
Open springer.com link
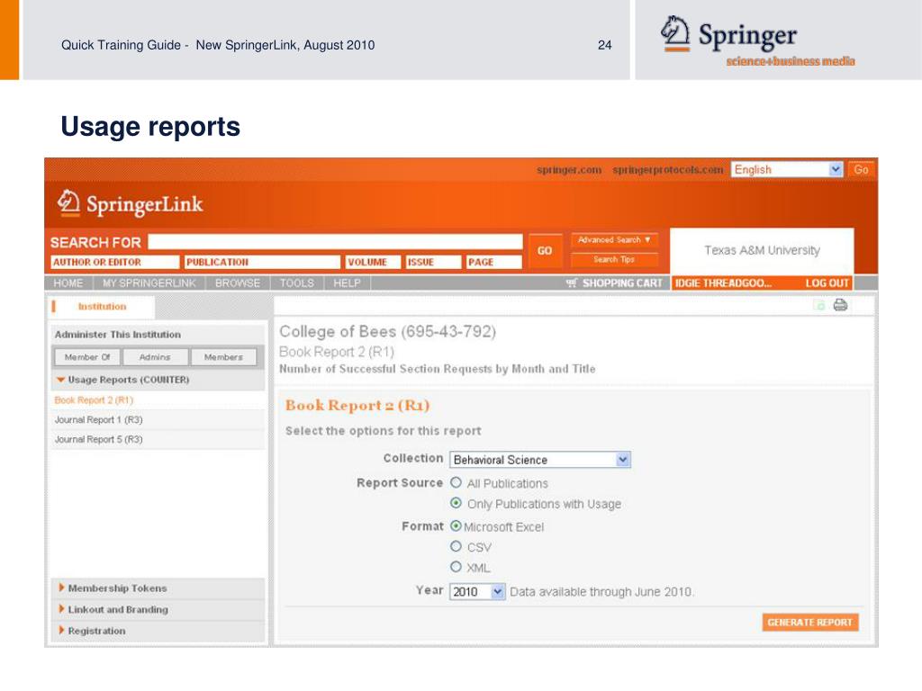(569, 170)
